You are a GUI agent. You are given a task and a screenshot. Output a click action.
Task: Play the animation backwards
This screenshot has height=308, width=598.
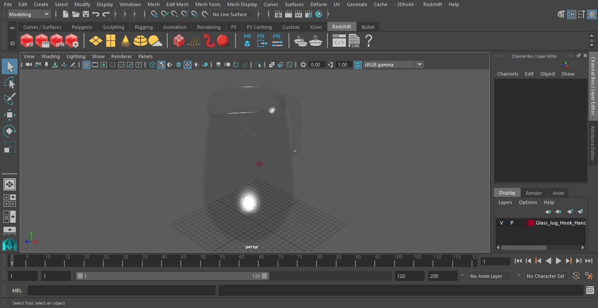(x=548, y=261)
